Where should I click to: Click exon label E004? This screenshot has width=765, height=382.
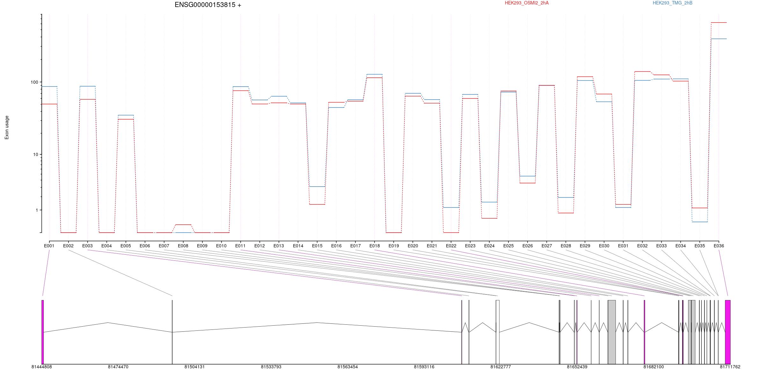pos(106,246)
